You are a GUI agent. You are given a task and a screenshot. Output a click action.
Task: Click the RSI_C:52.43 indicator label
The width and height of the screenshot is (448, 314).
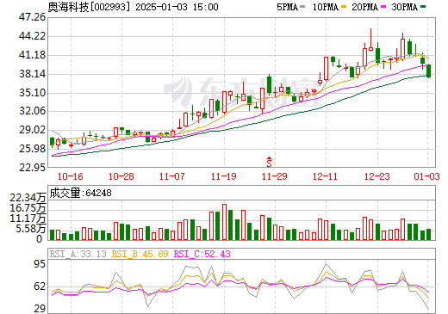(x=202, y=254)
